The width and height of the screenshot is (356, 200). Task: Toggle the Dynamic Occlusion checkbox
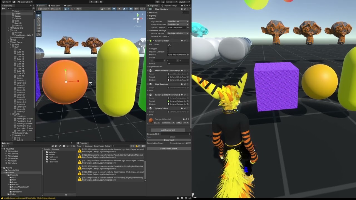(168, 36)
